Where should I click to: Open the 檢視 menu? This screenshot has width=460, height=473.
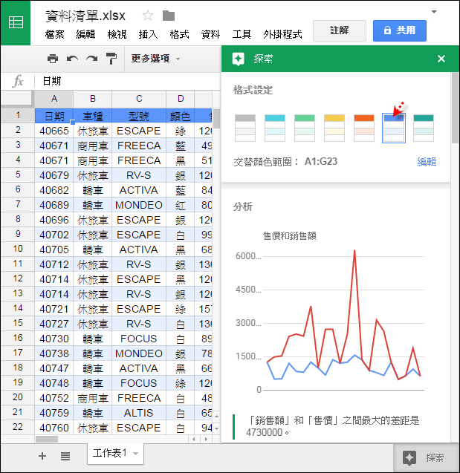point(117,34)
